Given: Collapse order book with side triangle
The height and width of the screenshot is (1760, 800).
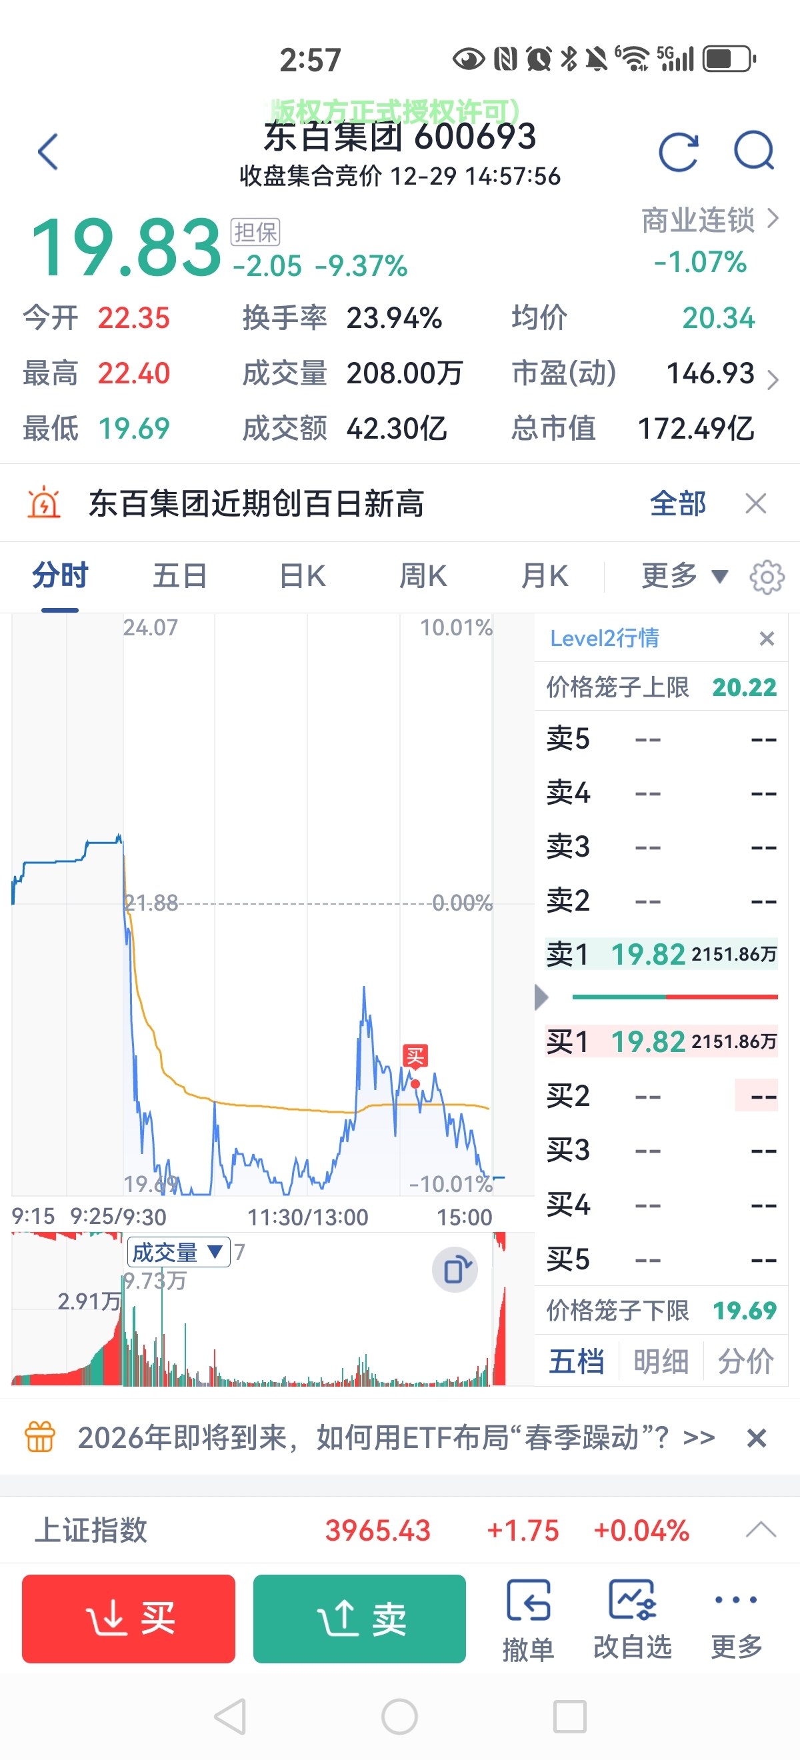Looking at the screenshot, I should 541,997.
